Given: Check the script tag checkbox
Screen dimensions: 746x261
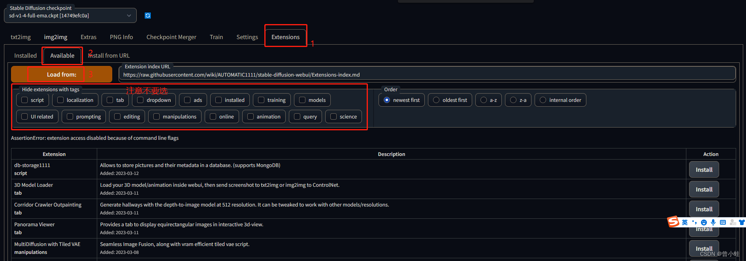Looking at the screenshot, I should click(24, 100).
